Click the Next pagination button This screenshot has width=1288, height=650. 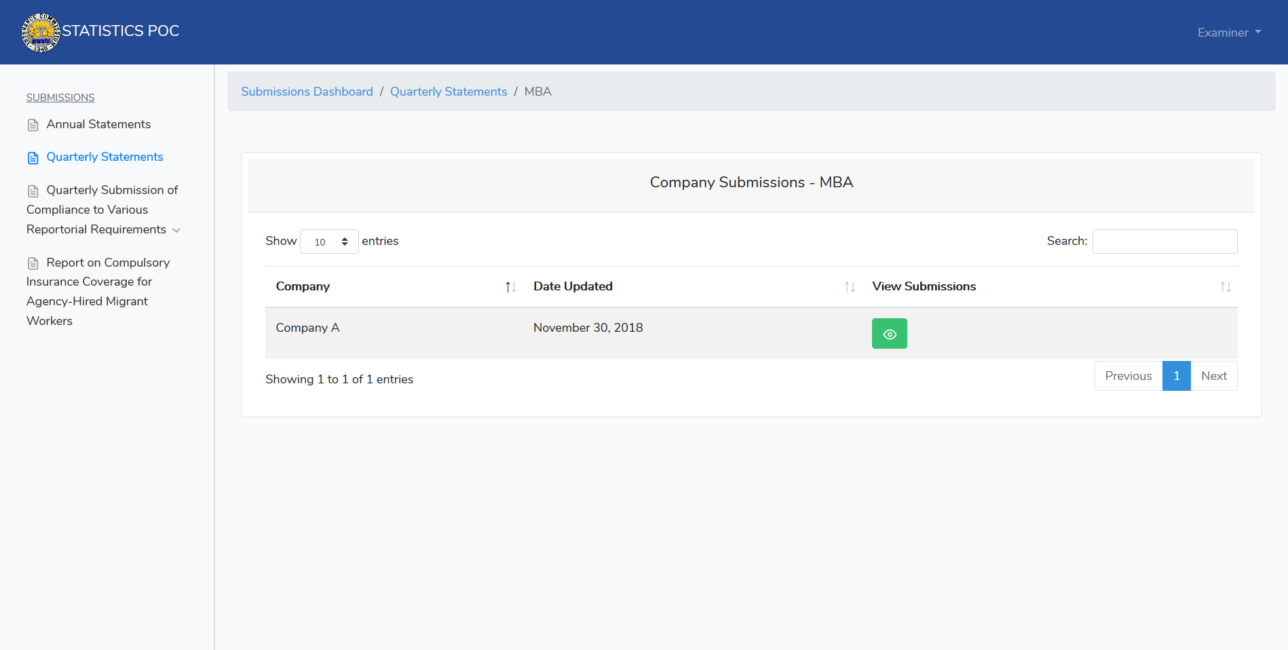coord(1213,376)
